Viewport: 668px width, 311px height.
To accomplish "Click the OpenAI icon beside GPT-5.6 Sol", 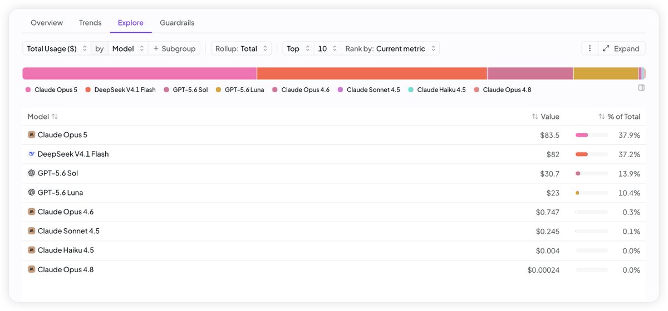I will pyautogui.click(x=32, y=173).
